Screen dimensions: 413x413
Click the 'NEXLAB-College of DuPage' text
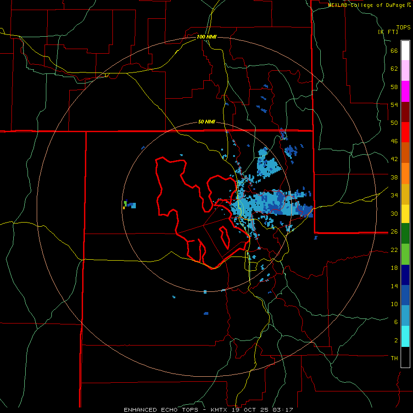[x=366, y=5]
